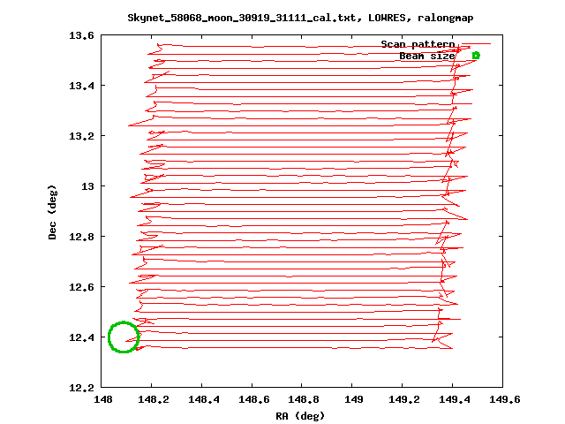Click the 149.2 tick label on RA axis
Screen dimensions: 565x424
tap(404, 399)
